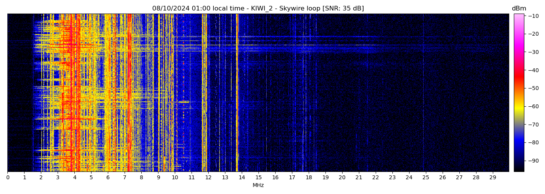The width and height of the screenshot is (545, 194).
Task: Click the faint vertical line near 24.8 MHz
Action: coord(423,93)
